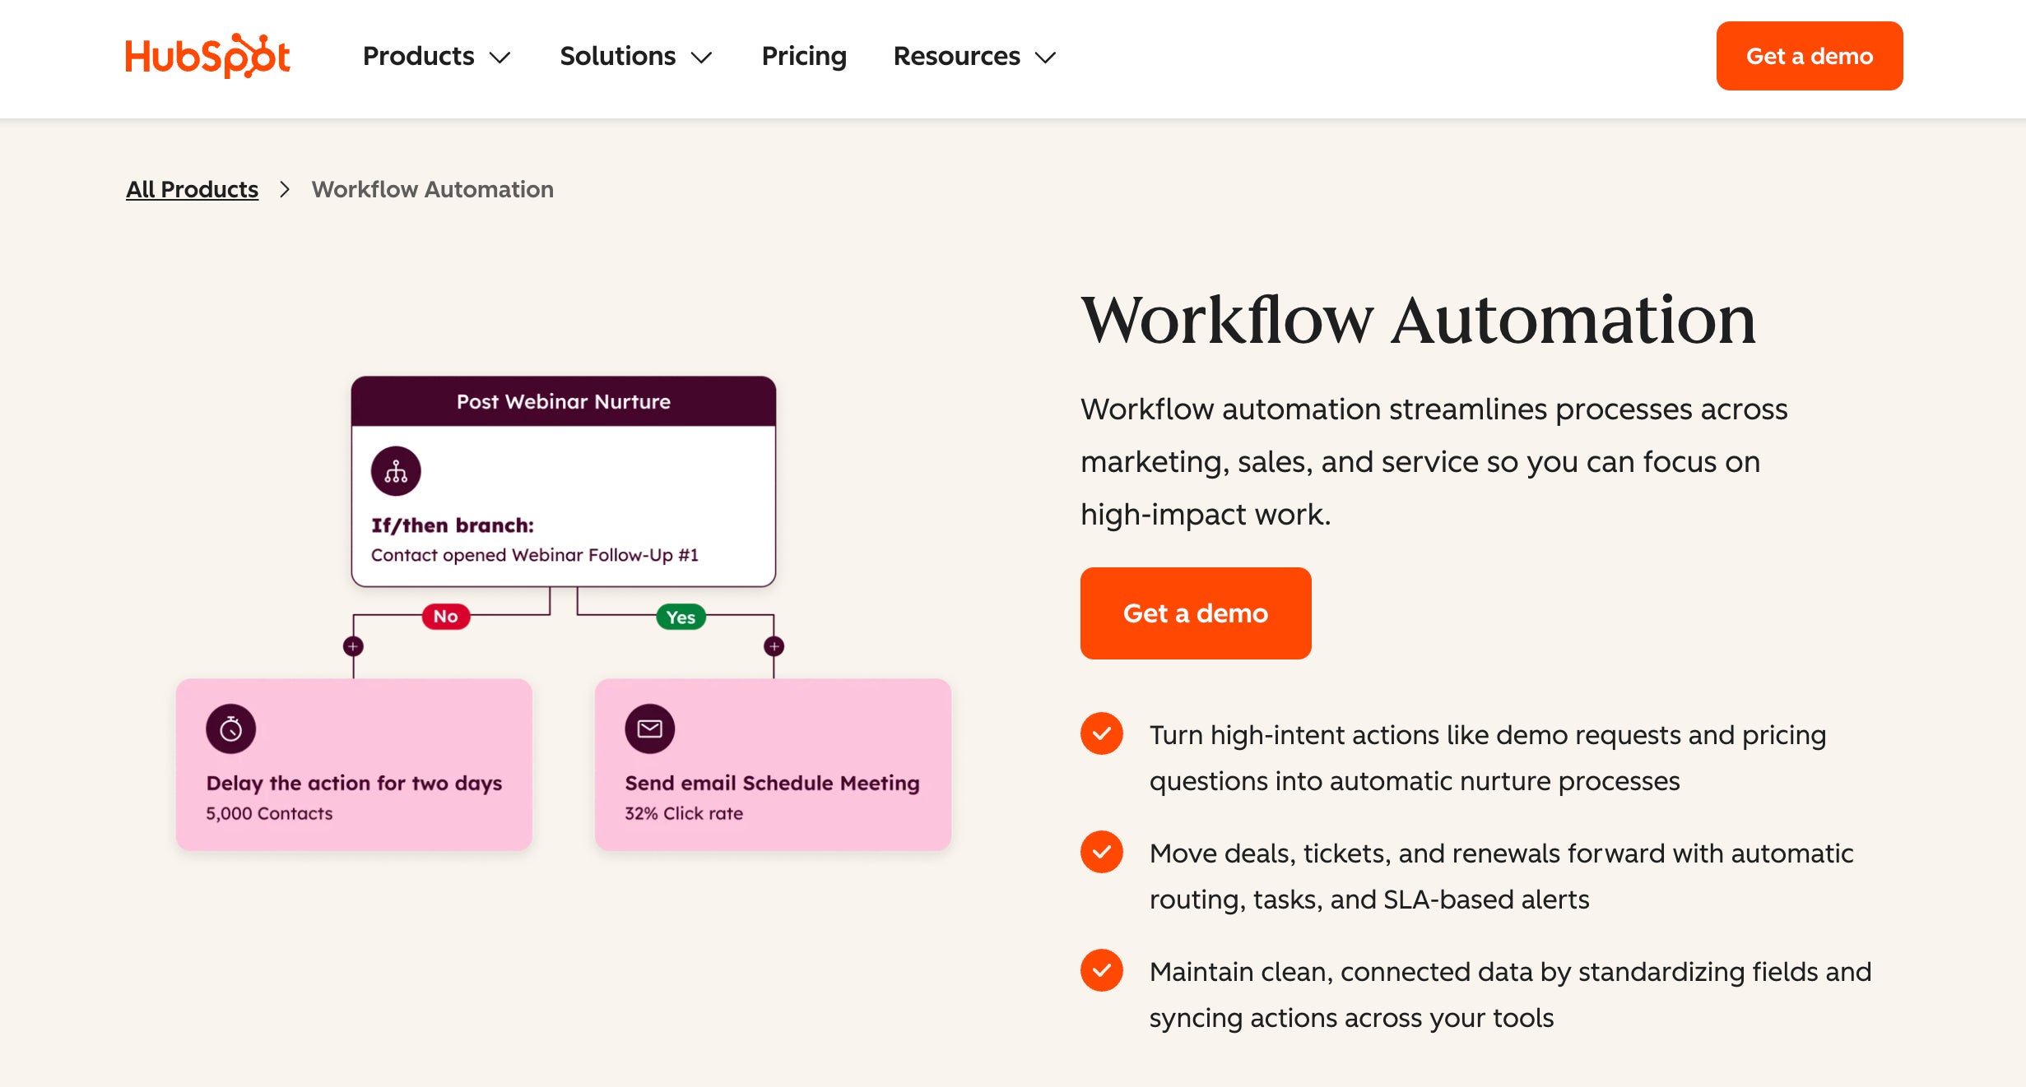Click the red No branch label
The width and height of the screenshot is (2026, 1087).
[446, 617]
